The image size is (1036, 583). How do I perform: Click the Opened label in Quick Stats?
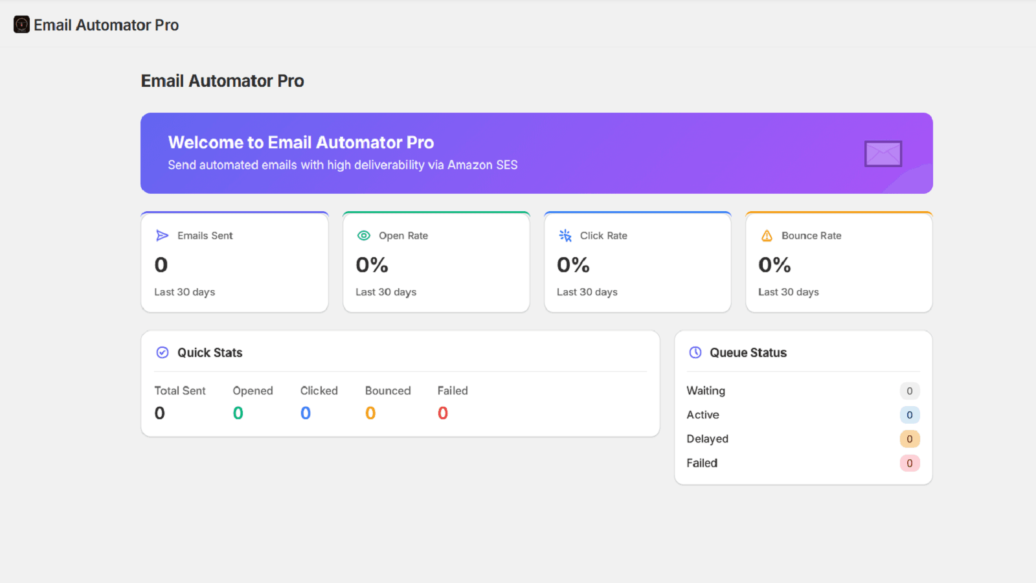(x=253, y=391)
